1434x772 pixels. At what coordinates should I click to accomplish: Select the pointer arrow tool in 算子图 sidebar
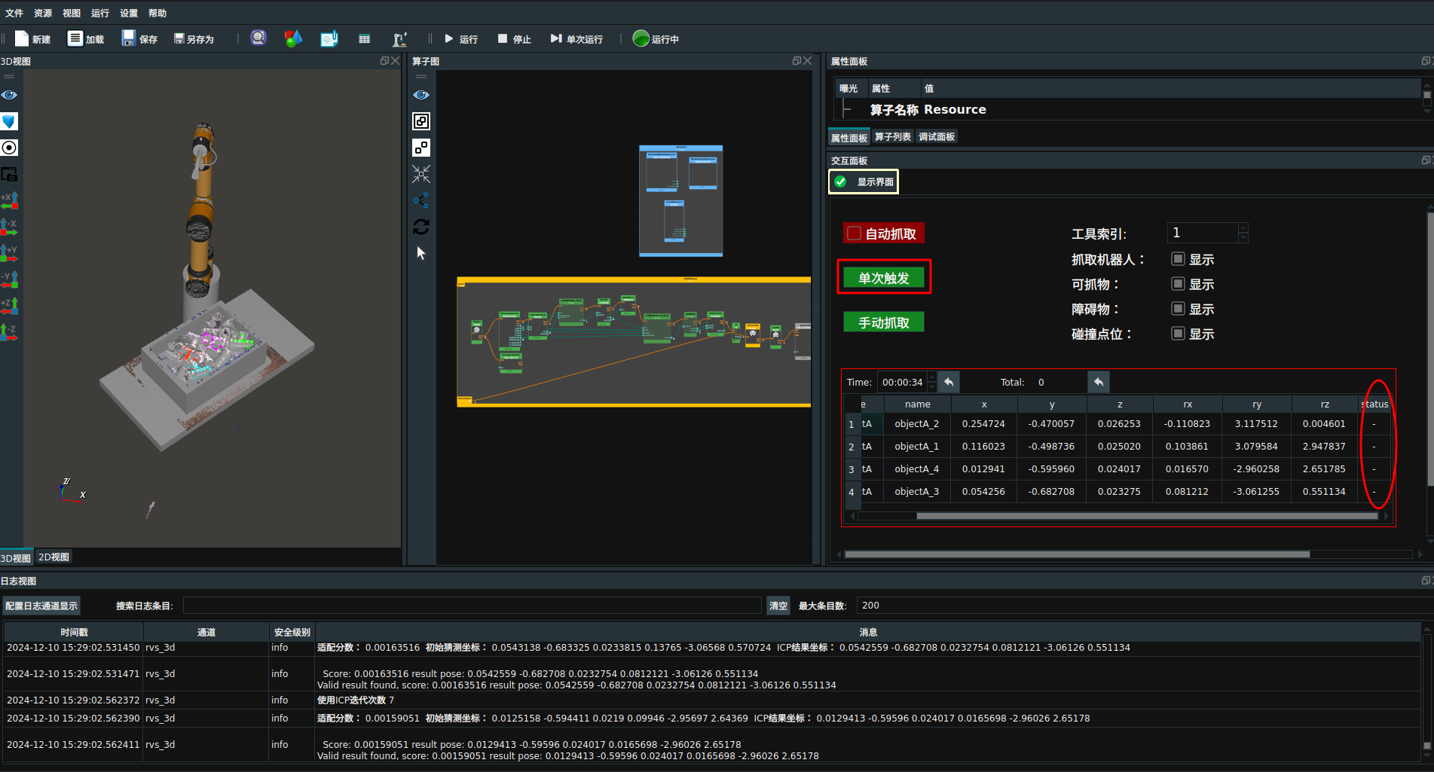(421, 253)
